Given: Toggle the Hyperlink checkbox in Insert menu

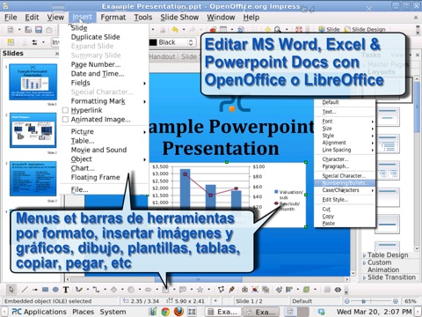Looking at the screenshot, I should (65, 110).
